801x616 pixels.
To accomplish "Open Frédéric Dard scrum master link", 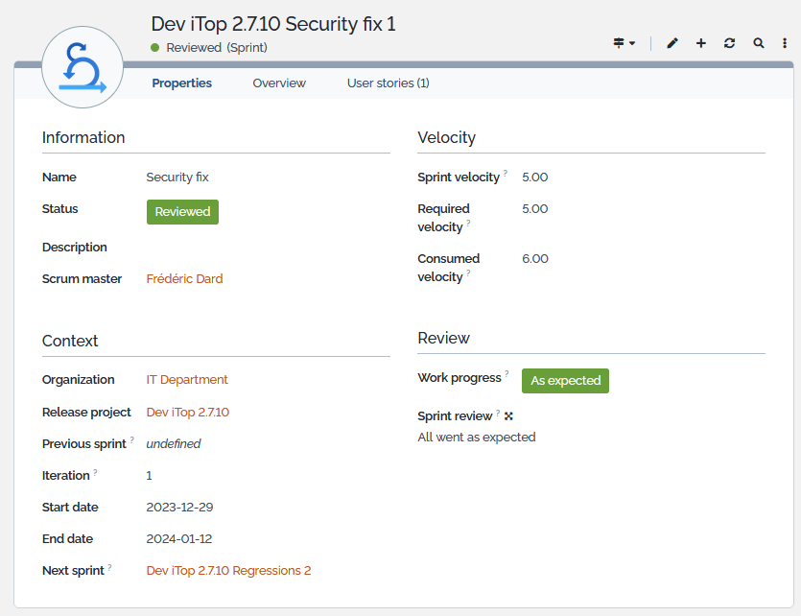I will click(184, 279).
